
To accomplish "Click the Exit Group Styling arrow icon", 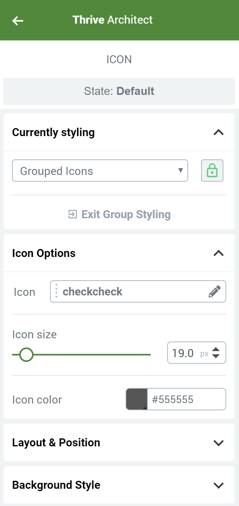I will point(72,215).
